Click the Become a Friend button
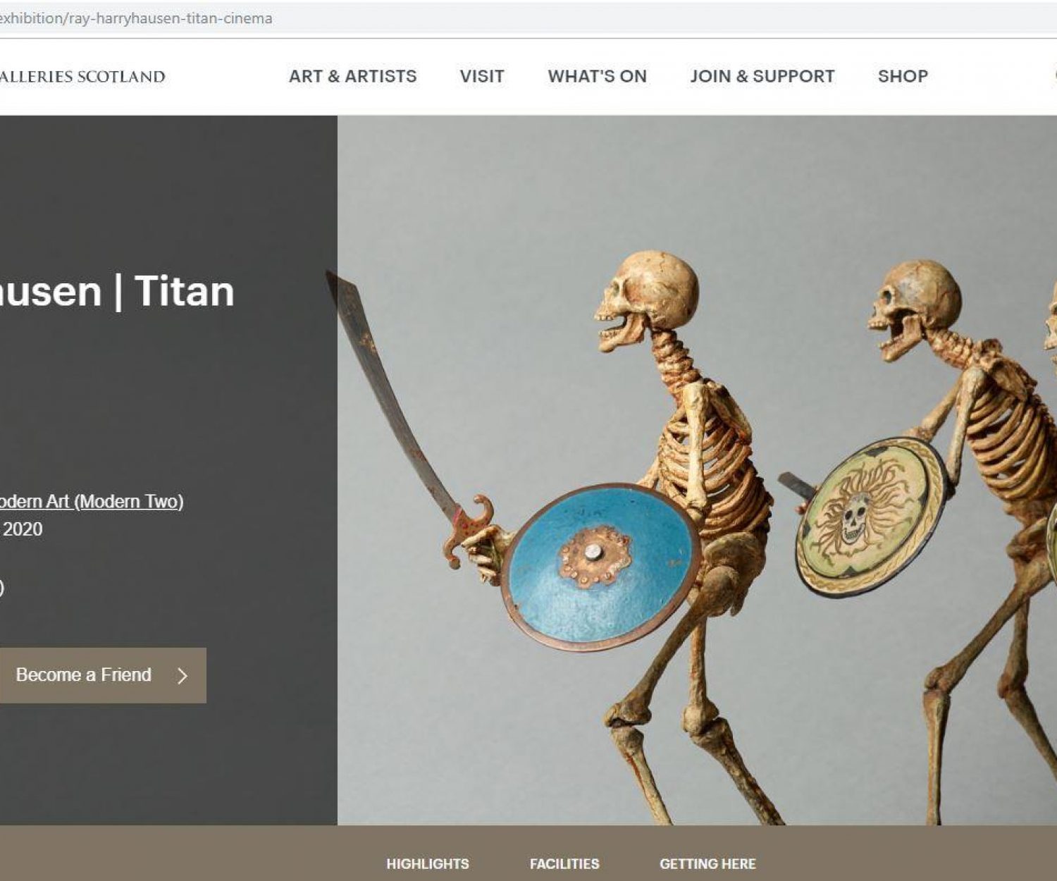The image size is (1057, 881). [103, 675]
